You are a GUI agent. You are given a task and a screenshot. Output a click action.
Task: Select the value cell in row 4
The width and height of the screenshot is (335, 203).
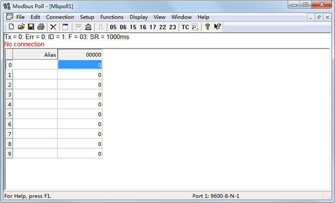pos(80,105)
